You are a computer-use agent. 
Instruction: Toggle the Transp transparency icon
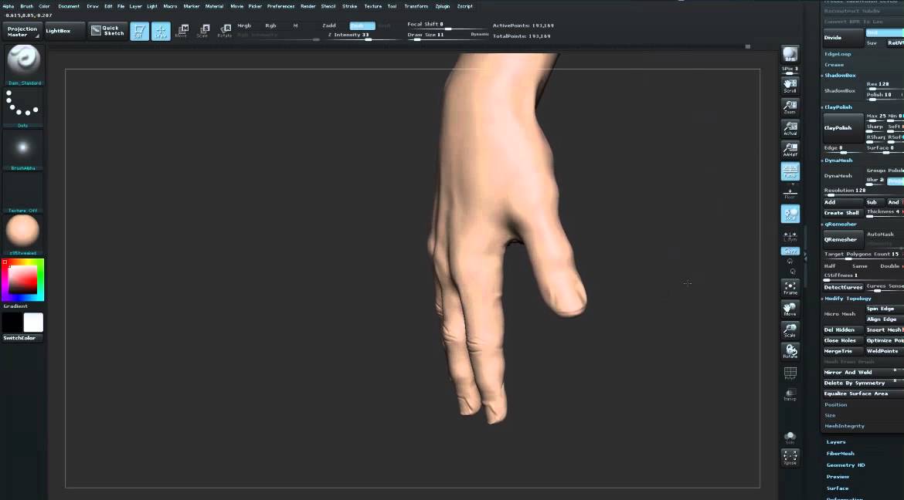pos(790,394)
